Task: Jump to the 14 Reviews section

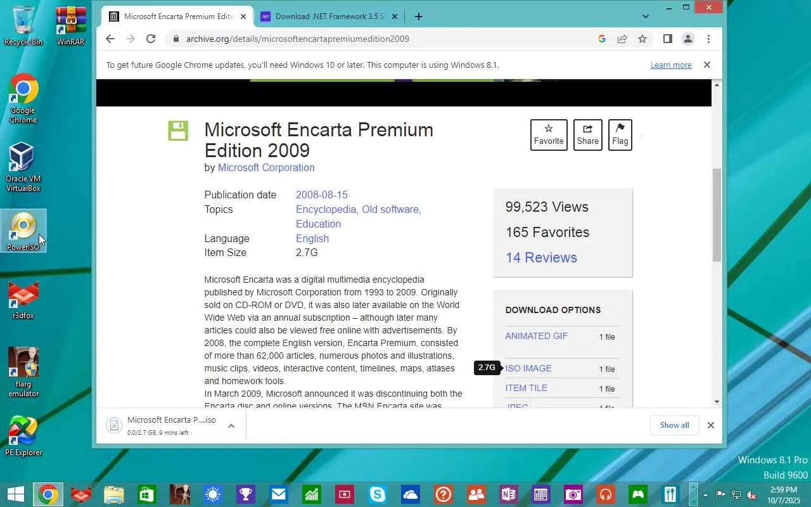Action: point(541,257)
